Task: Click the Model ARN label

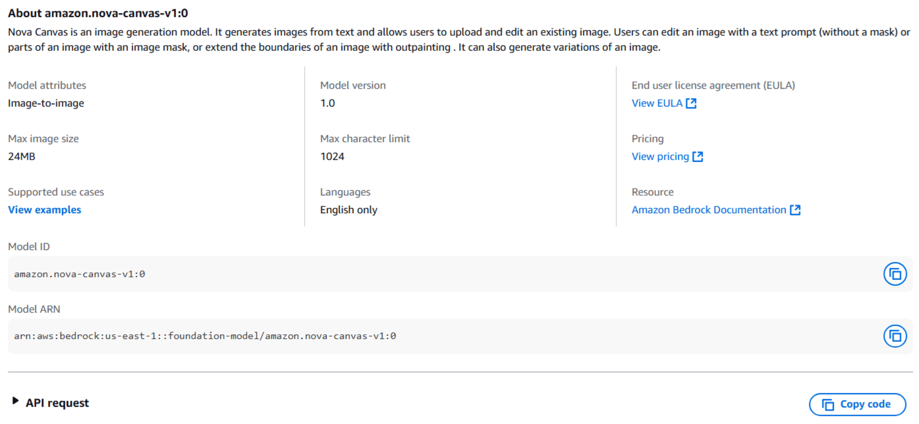Action: click(34, 309)
